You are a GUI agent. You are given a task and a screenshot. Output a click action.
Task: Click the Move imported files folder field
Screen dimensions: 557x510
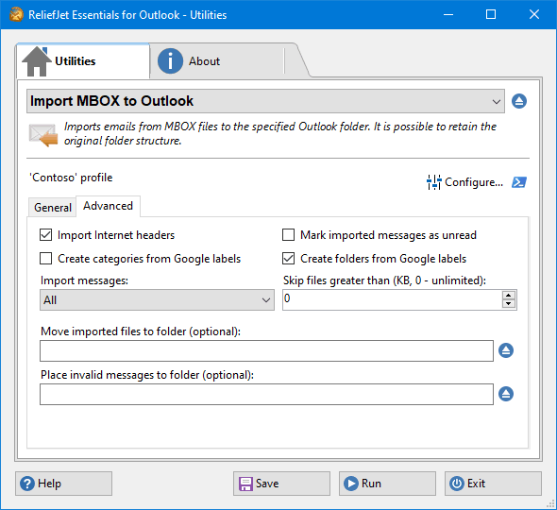tap(266, 350)
